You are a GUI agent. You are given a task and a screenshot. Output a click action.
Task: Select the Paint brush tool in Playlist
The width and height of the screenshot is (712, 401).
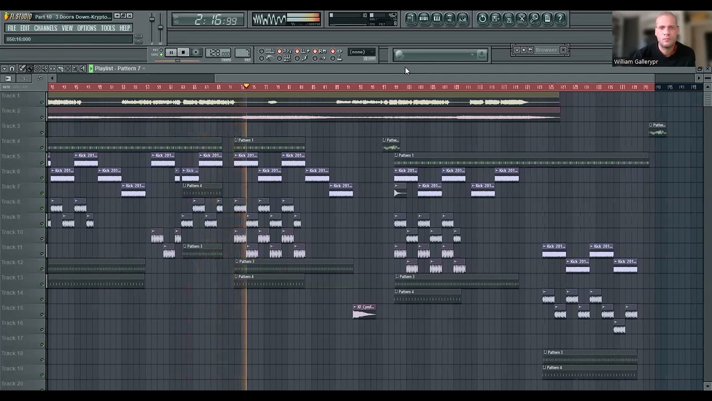[x=30, y=69]
